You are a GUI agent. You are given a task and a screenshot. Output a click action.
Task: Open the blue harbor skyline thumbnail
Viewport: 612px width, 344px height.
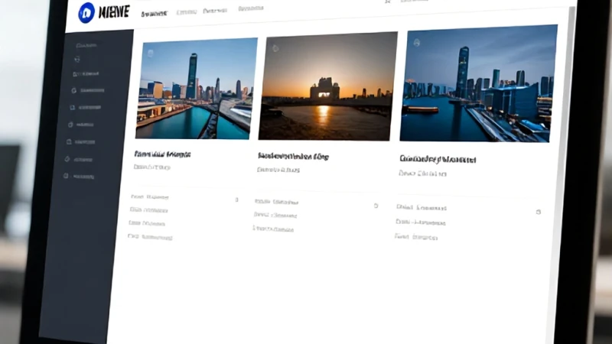point(479,83)
